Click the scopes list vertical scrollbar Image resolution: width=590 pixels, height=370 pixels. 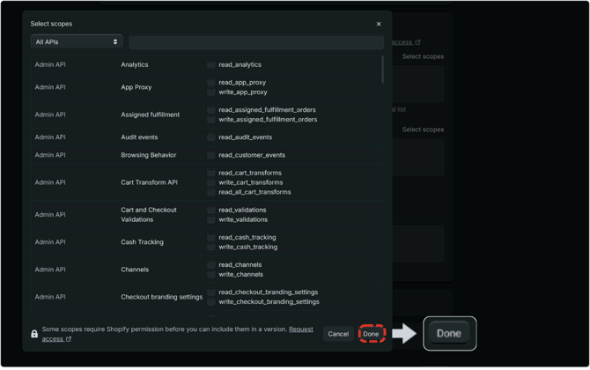coord(382,70)
